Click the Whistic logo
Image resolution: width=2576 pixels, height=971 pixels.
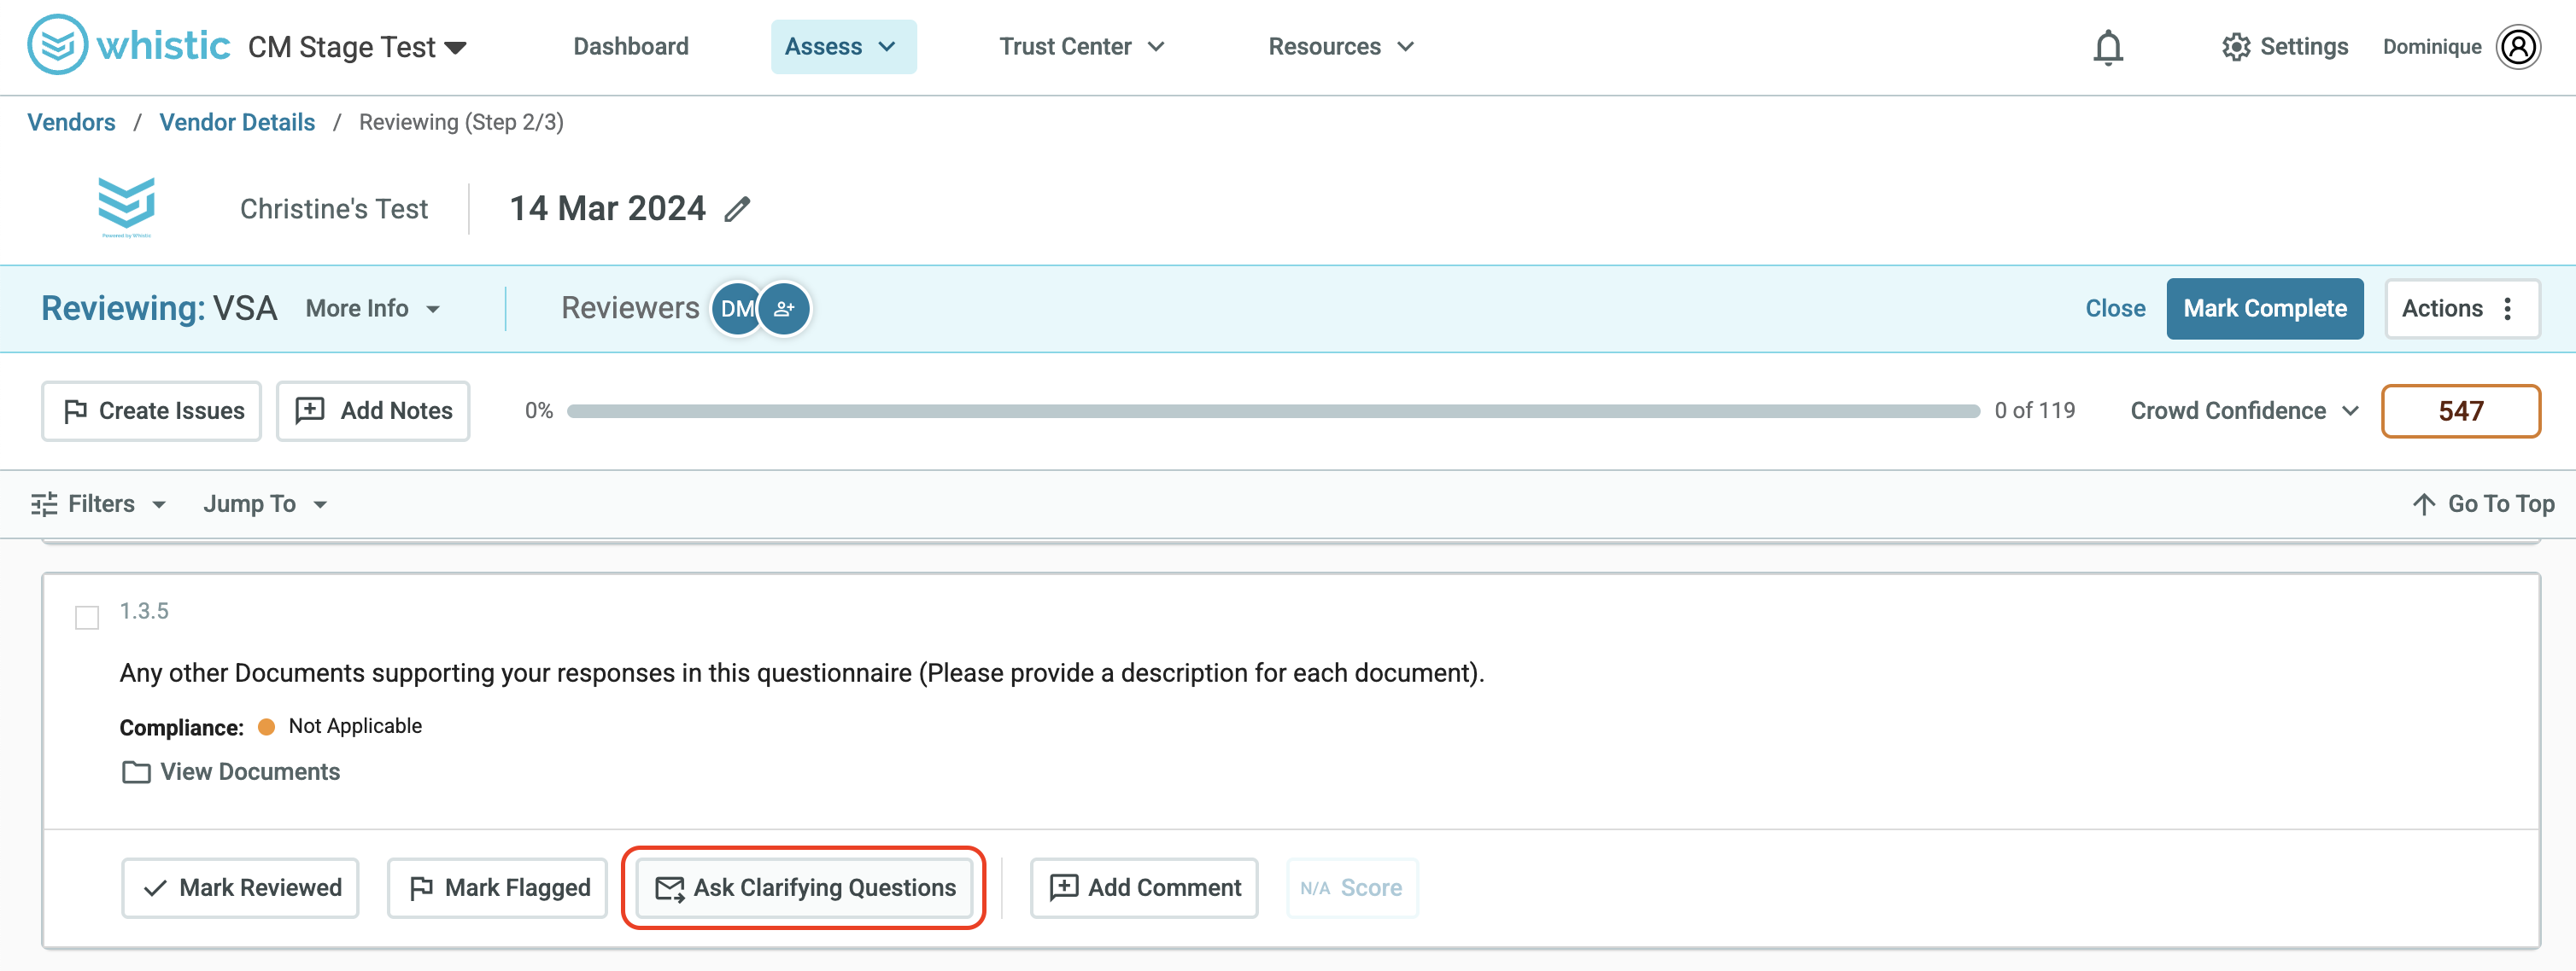point(129,45)
